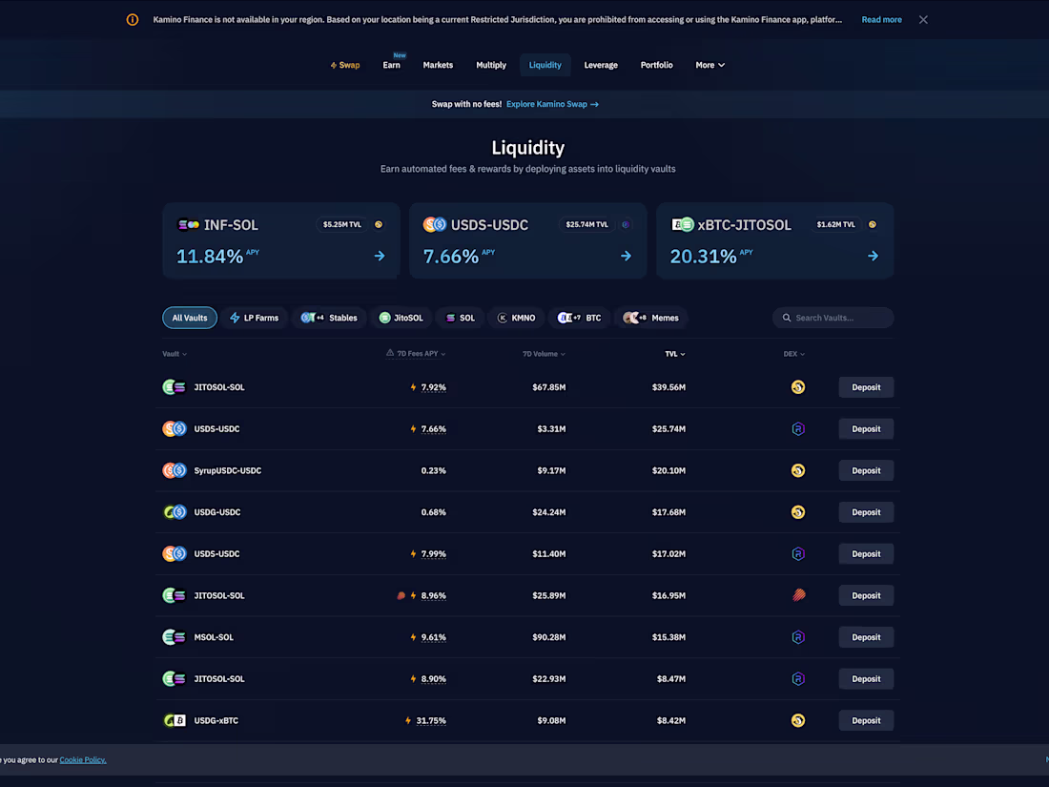Deposit into the $17.02M USDS-USDC vault
The height and width of the screenshot is (787, 1049).
tap(866, 554)
